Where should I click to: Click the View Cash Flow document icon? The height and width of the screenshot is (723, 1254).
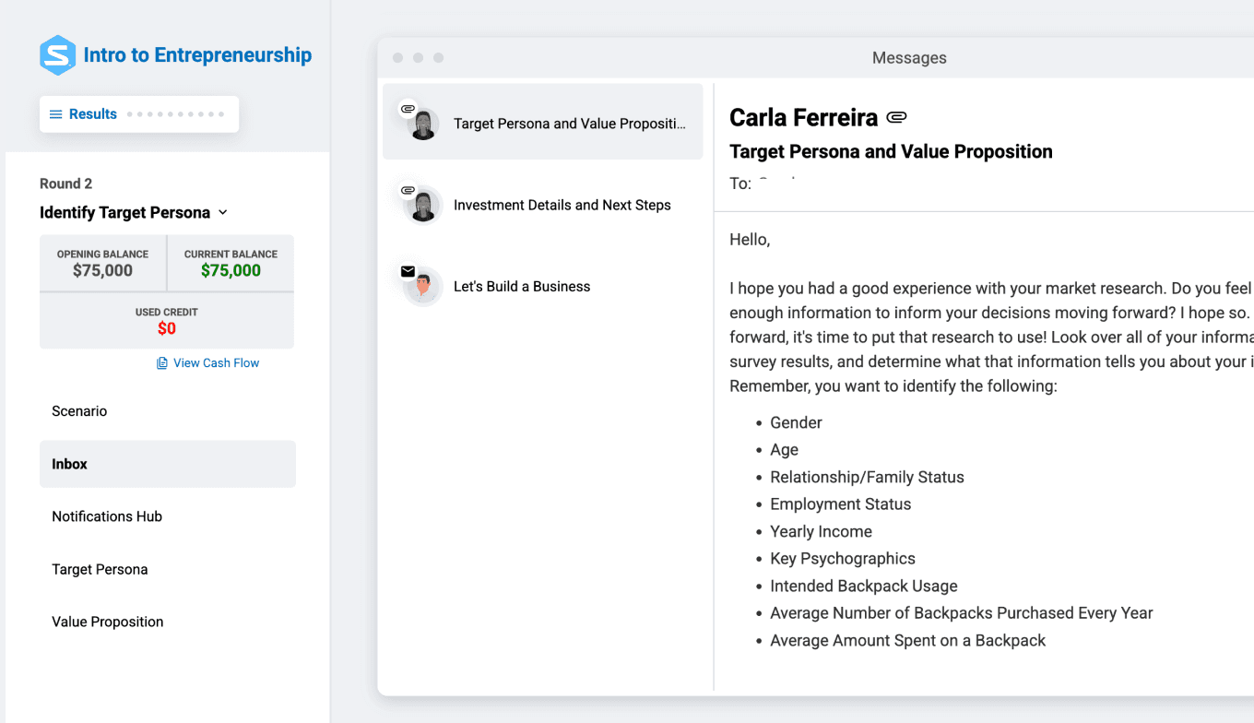tap(162, 363)
